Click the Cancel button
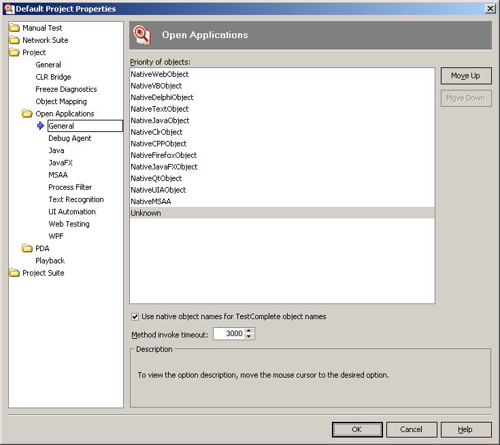 click(x=411, y=429)
